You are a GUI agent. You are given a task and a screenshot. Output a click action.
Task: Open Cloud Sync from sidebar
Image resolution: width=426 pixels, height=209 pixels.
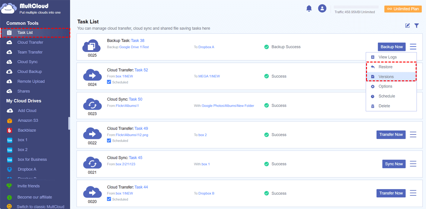27,62
